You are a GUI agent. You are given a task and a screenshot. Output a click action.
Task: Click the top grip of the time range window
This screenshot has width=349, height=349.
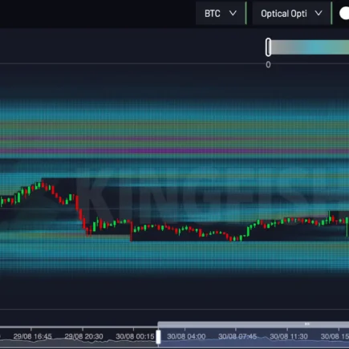point(306,324)
